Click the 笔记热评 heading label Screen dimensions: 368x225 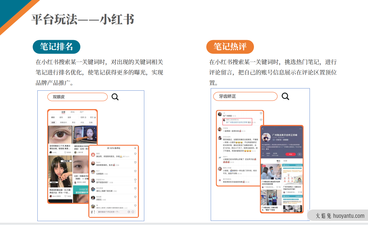click(230, 47)
